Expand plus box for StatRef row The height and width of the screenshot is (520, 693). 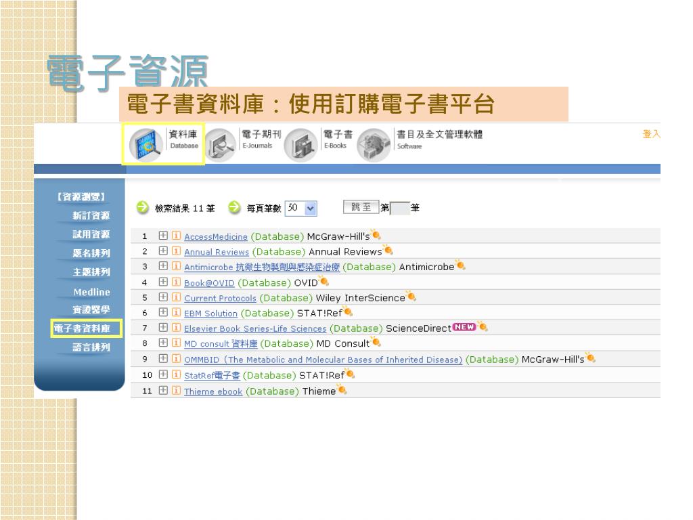(163, 374)
